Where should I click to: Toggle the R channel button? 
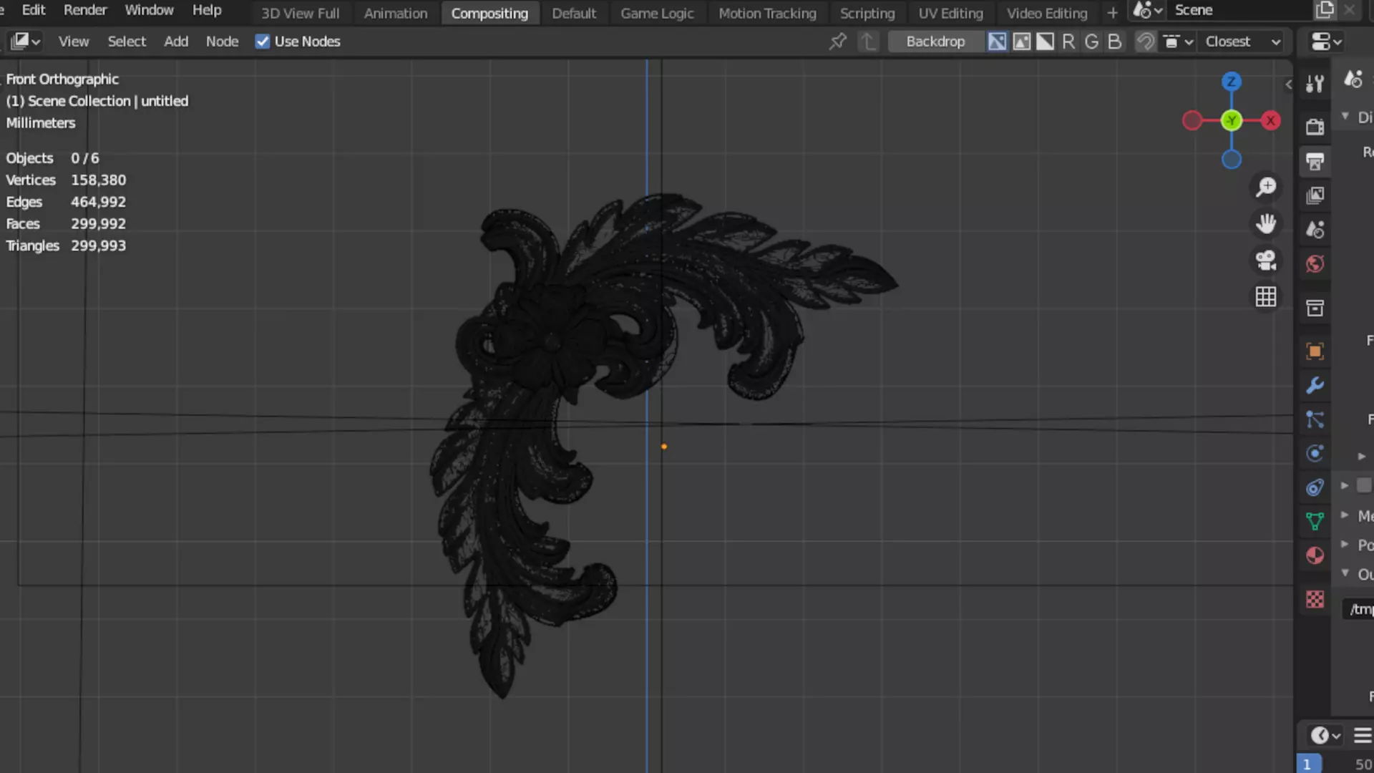click(x=1068, y=42)
